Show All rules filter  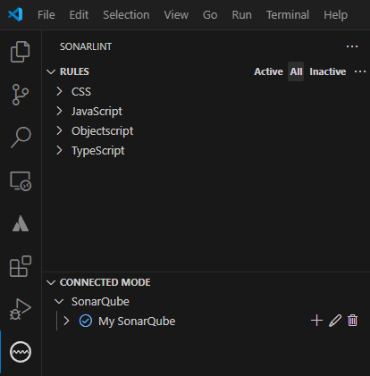point(296,71)
